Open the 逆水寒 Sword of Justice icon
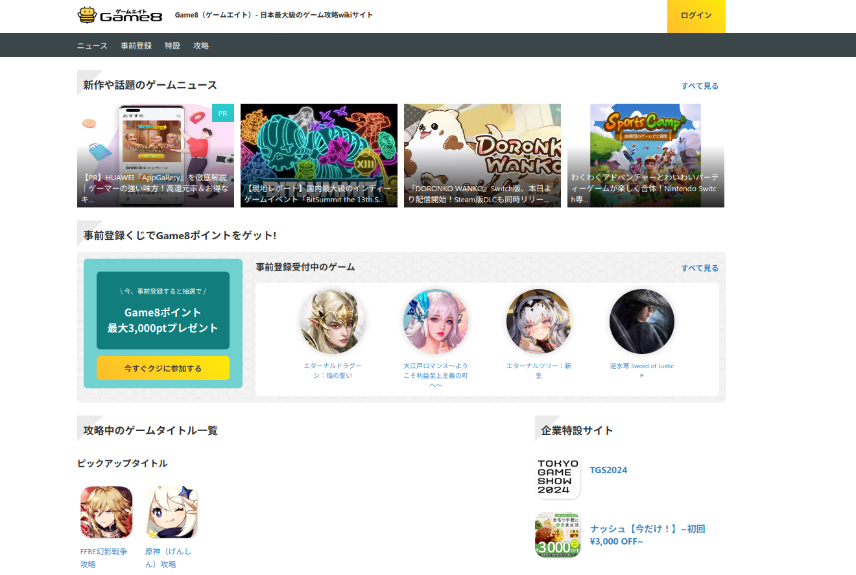This screenshot has height=575, width=856. point(642,322)
